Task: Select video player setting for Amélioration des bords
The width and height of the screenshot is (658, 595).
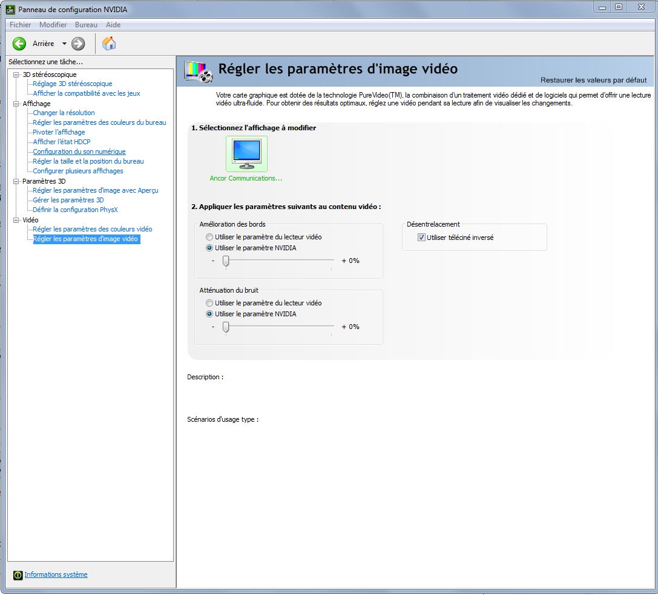Action: pos(209,238)
